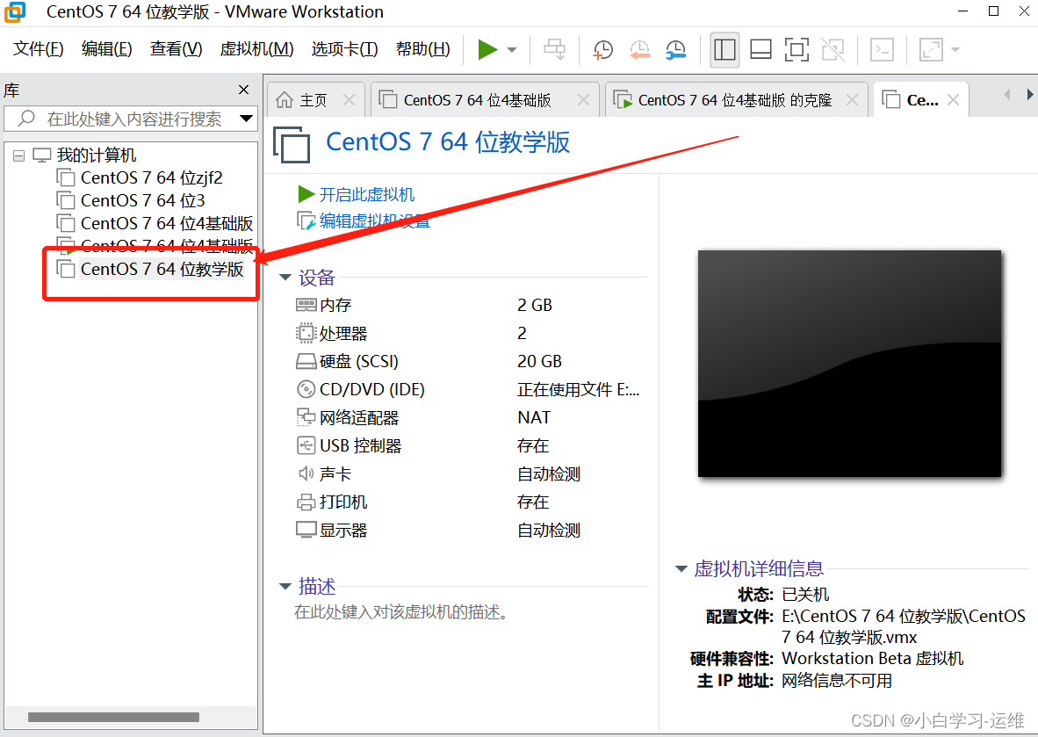Image resolution: width=1038 pixels, height=737 pixels.
Task: Open the 文件(F) menu
Action: coord(39,49)
